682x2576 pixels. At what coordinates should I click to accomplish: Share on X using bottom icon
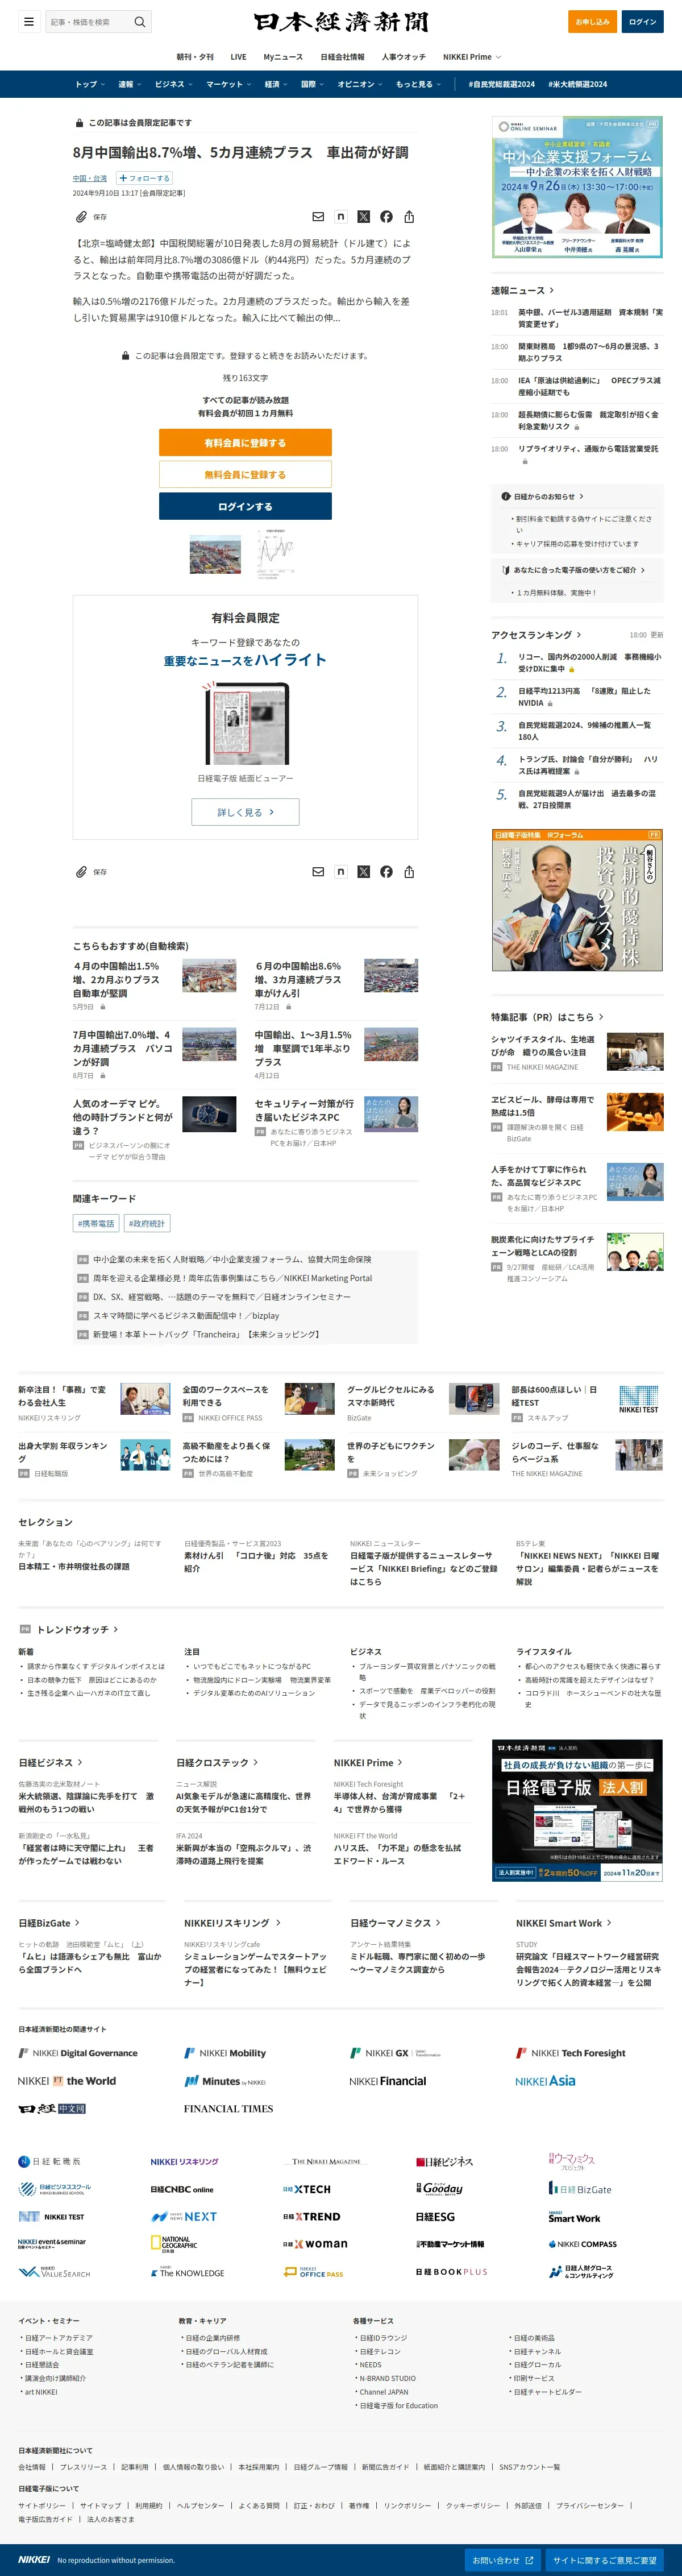(363, 872)
